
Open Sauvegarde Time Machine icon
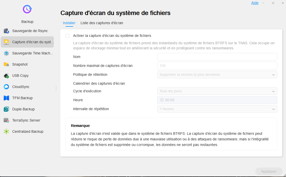coord(6,53)
